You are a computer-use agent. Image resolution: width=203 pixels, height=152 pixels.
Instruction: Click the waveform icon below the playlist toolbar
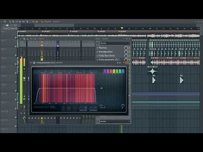(7, 25)
